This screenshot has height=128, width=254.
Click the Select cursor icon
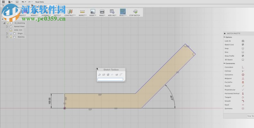click(123, 11)
